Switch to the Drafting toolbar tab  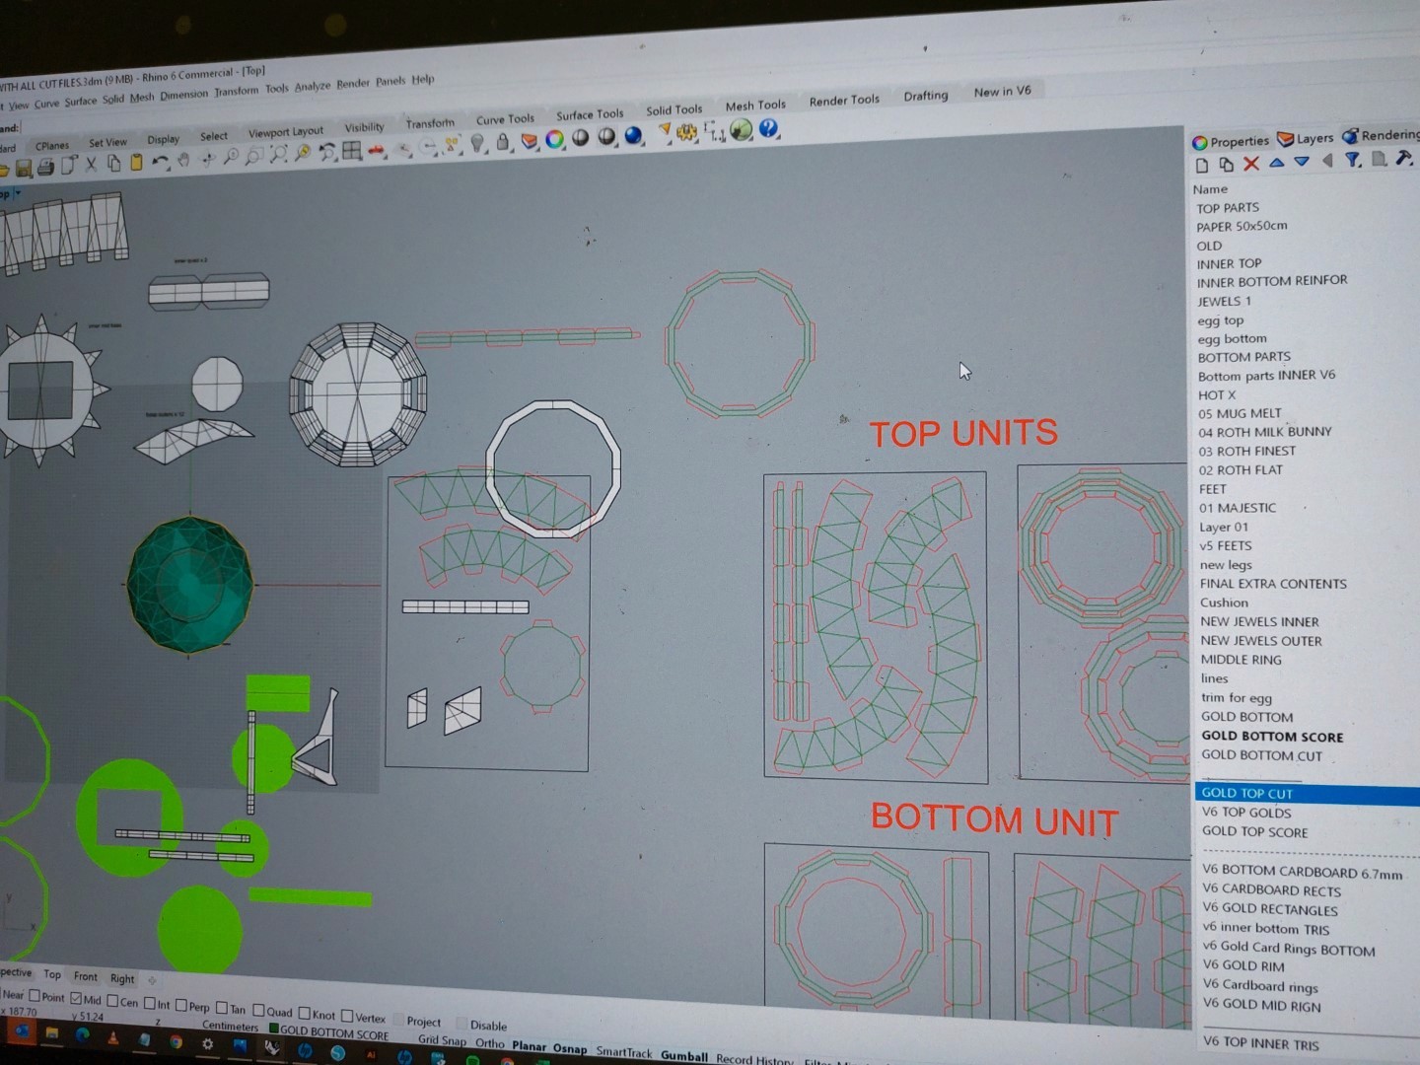925,96
